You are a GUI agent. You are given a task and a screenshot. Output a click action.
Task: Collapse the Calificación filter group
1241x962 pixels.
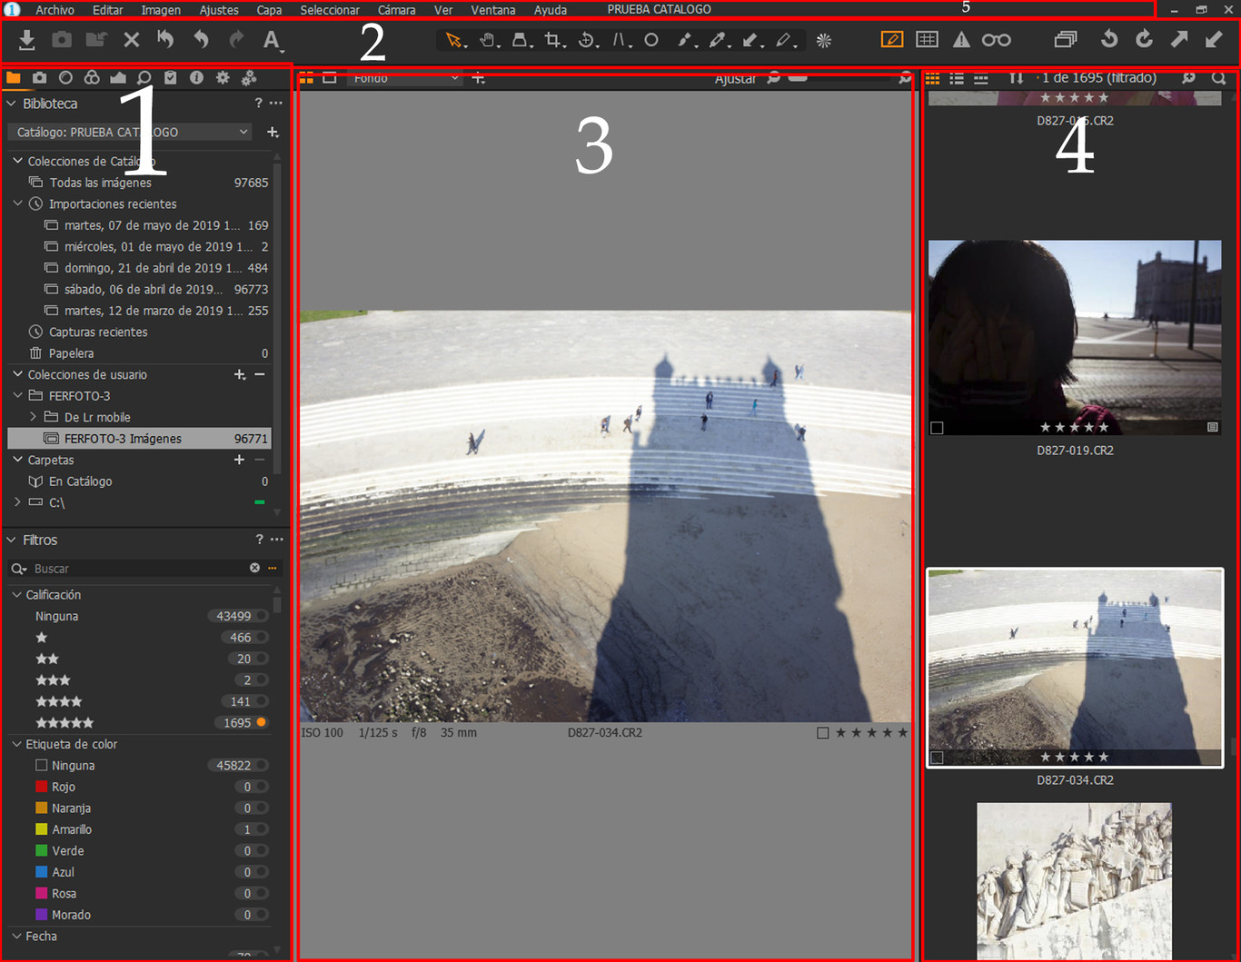(17, 595)
